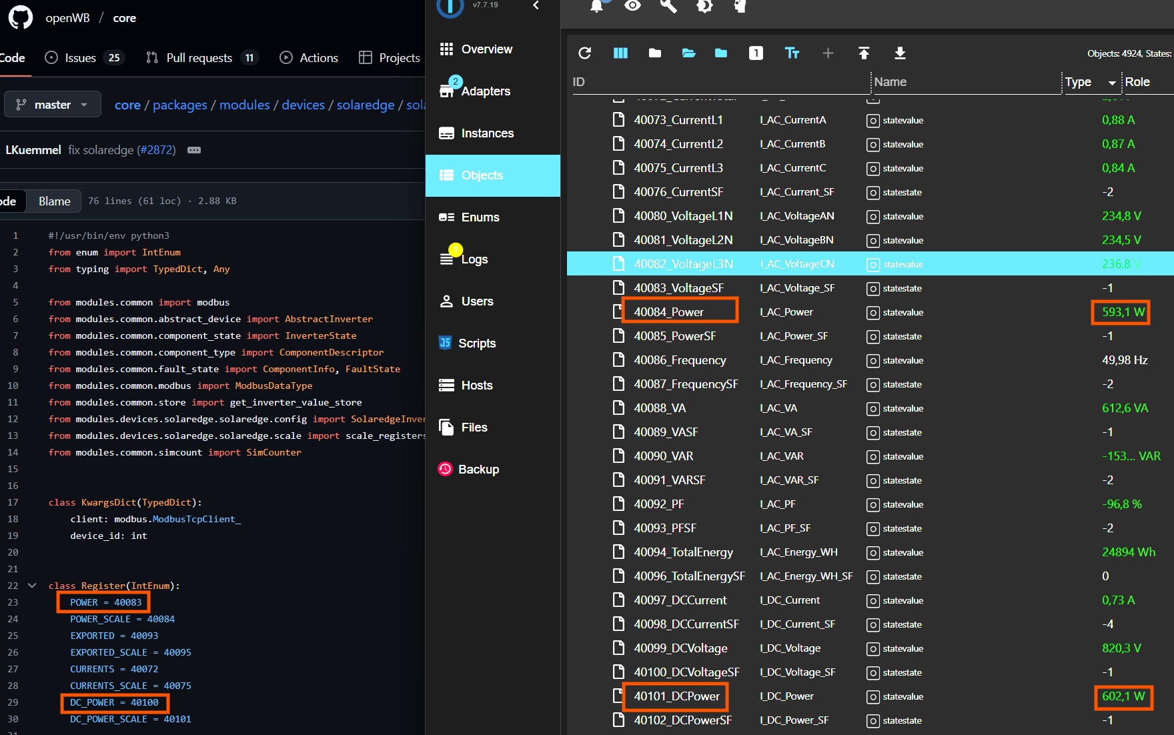The height and width of the screenshot is (735, 1174).
Task: Expand all nodes with open folder icon
Action: coord(688,53)
